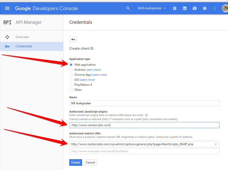Open the gift free trial icon
This screenshot has width=228, height=170.
tap(175, 8)
